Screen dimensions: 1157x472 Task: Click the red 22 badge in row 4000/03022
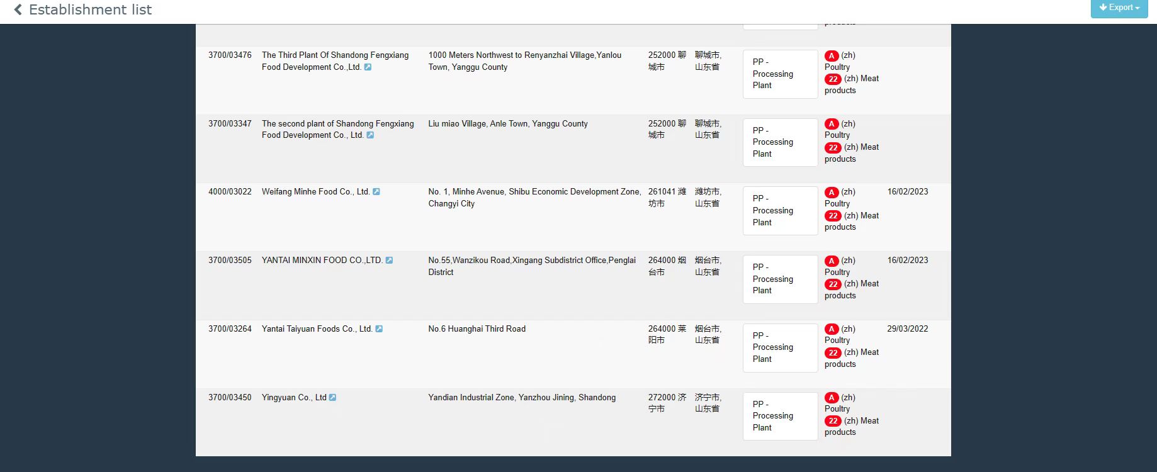click(833, 216)
